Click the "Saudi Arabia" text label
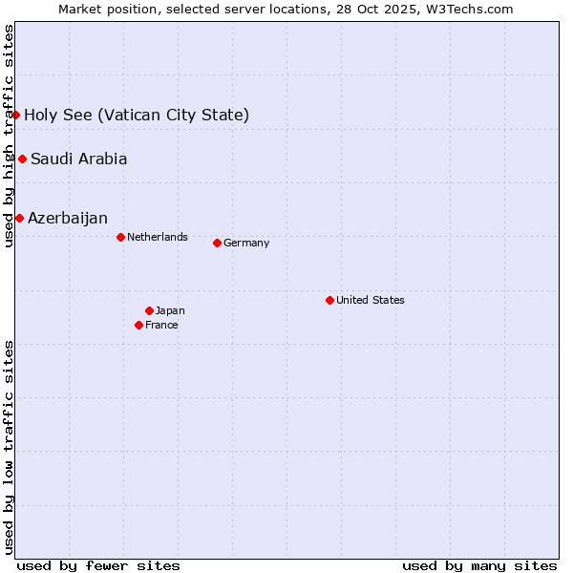 (x=78, y=159)
